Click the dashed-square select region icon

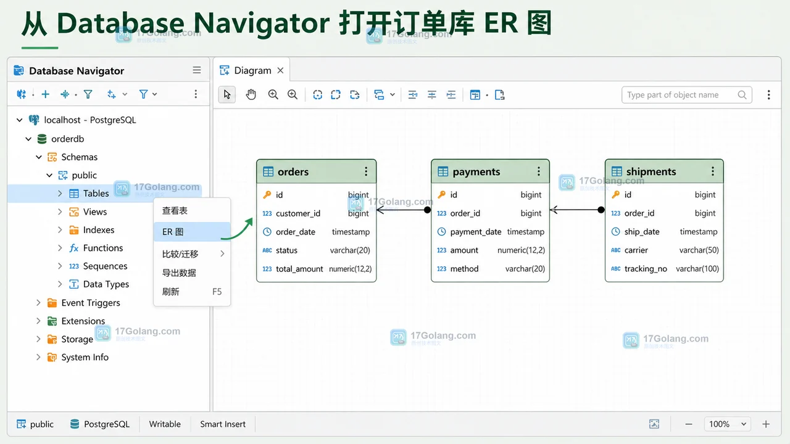(x=336, y=94)
